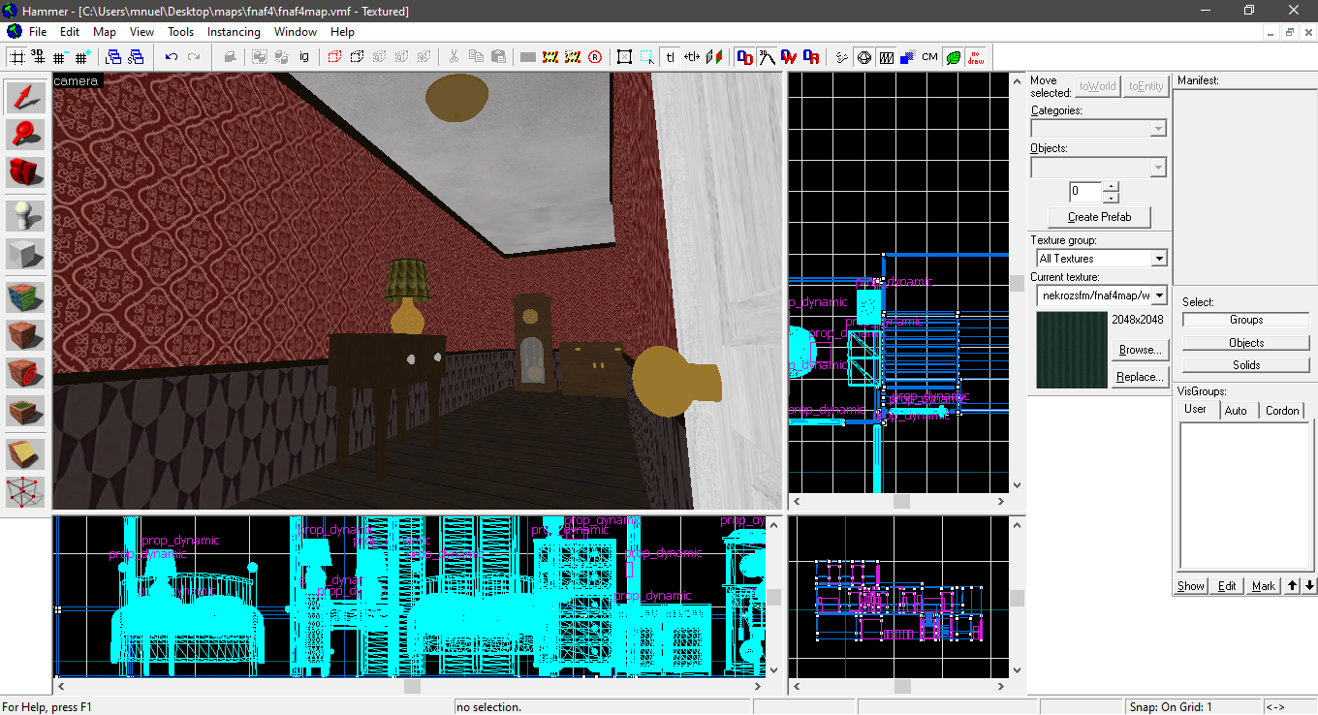Click the green leaf detail icon
Screen dimensions: 1318x715
tap(953, 57)
